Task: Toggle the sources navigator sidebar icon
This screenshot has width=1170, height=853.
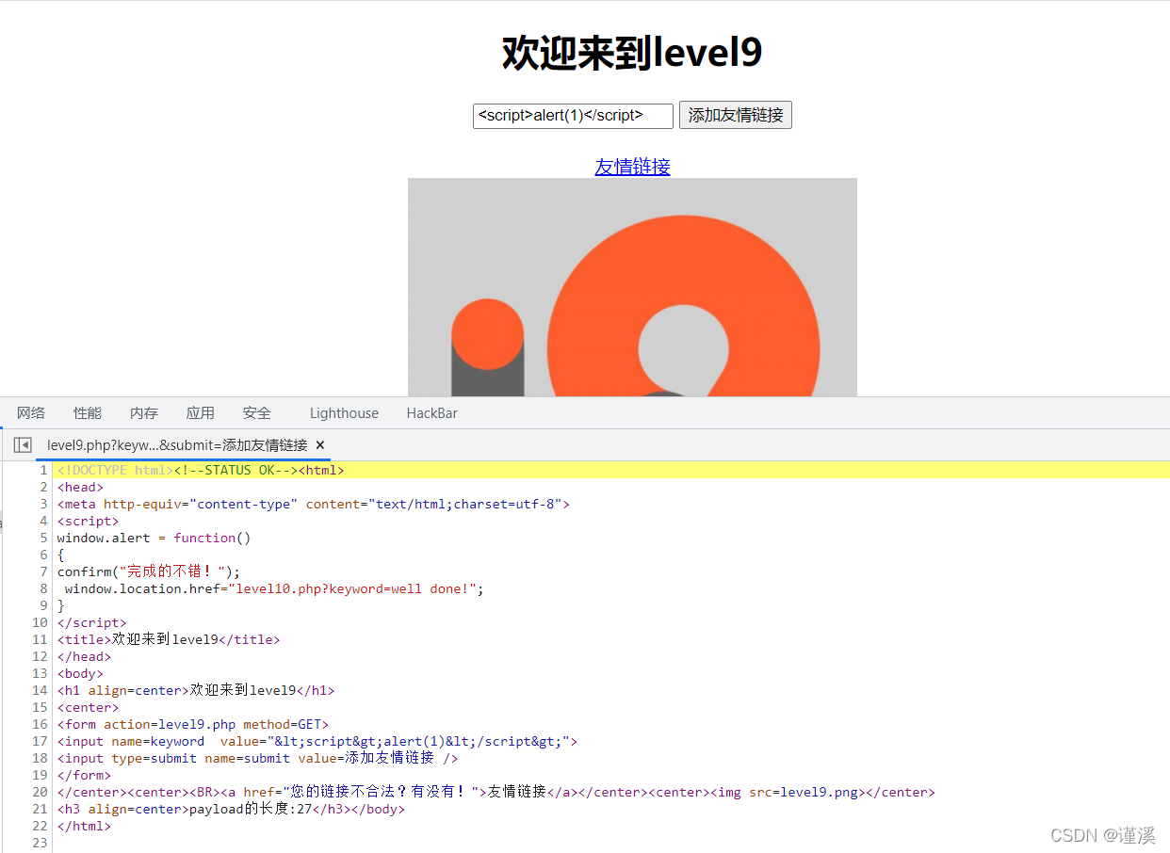Action: click(24, 445)
